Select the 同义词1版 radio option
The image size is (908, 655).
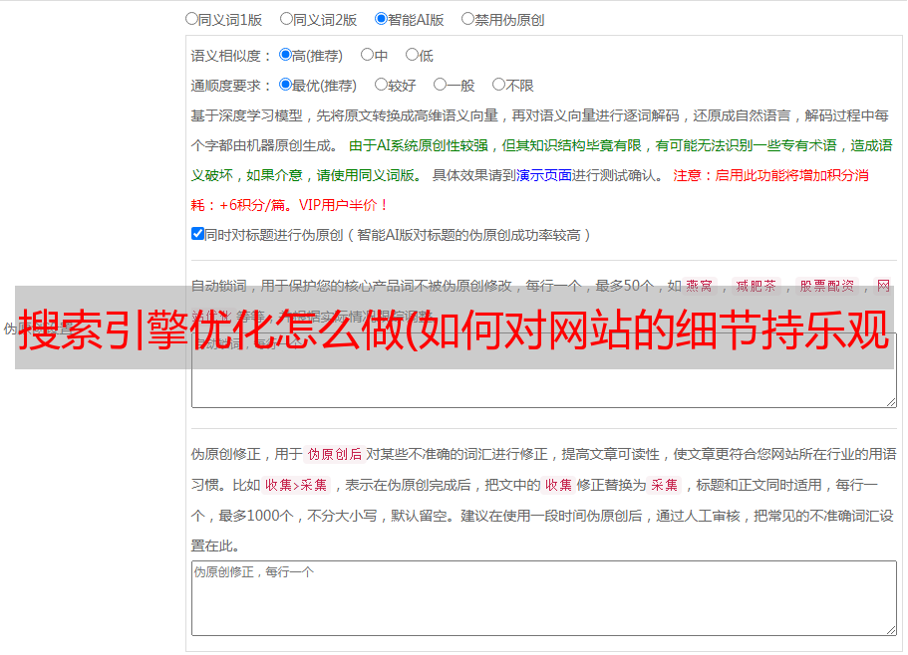191,19
